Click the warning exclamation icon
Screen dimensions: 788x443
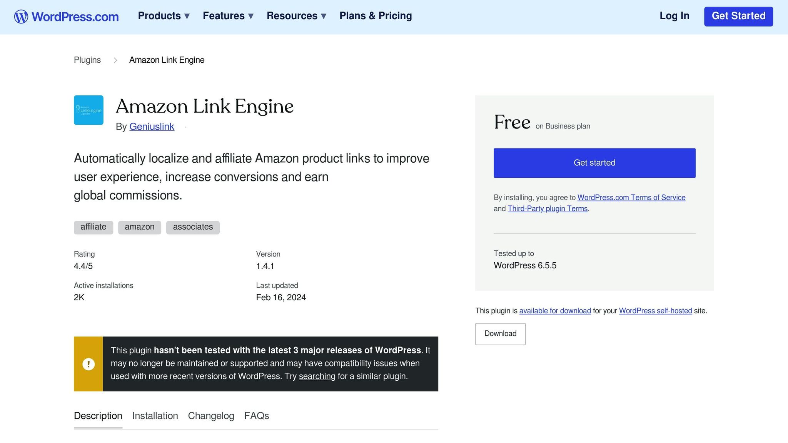[x=88, y=364]
